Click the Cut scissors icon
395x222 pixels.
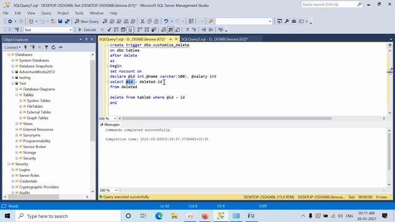143,22
